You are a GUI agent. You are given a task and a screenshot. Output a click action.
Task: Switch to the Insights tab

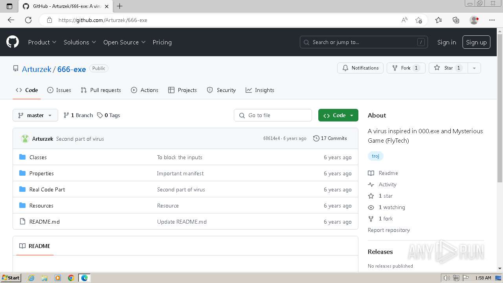[x=260, y=90]
